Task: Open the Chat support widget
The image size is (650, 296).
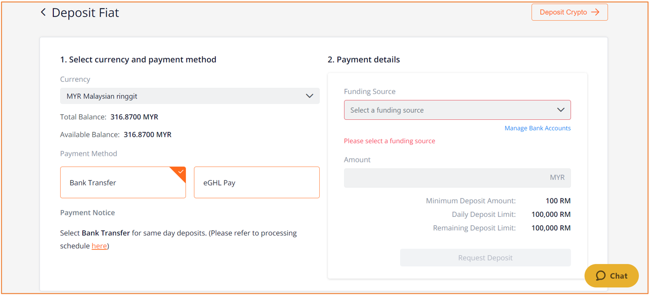Action: tap(612, 276)
